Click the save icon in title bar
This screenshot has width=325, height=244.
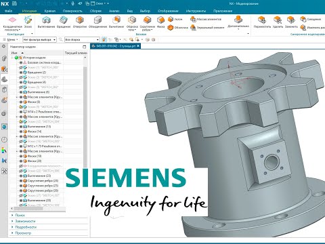pyautogui.click(x=14, y=3)
